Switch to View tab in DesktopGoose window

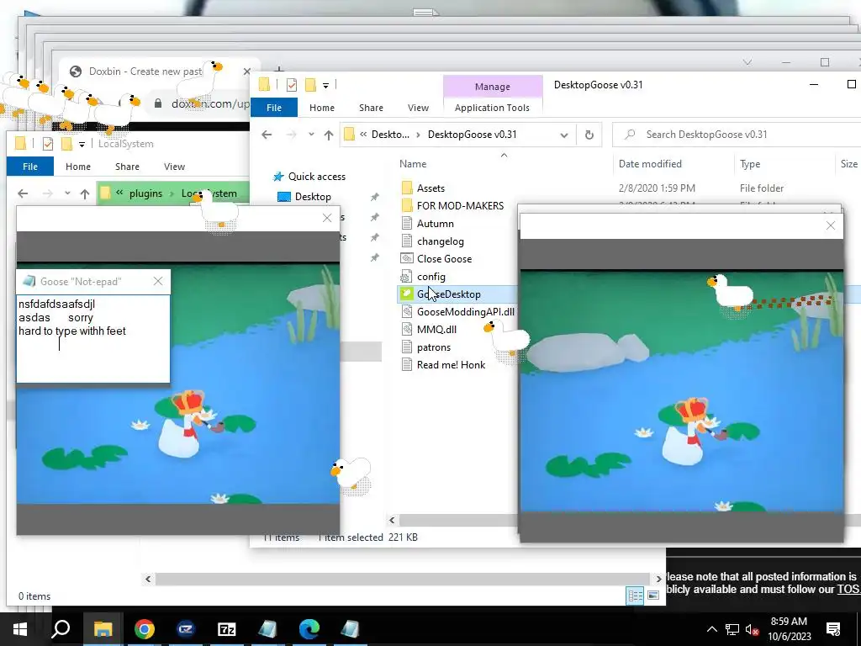point(418,108)
